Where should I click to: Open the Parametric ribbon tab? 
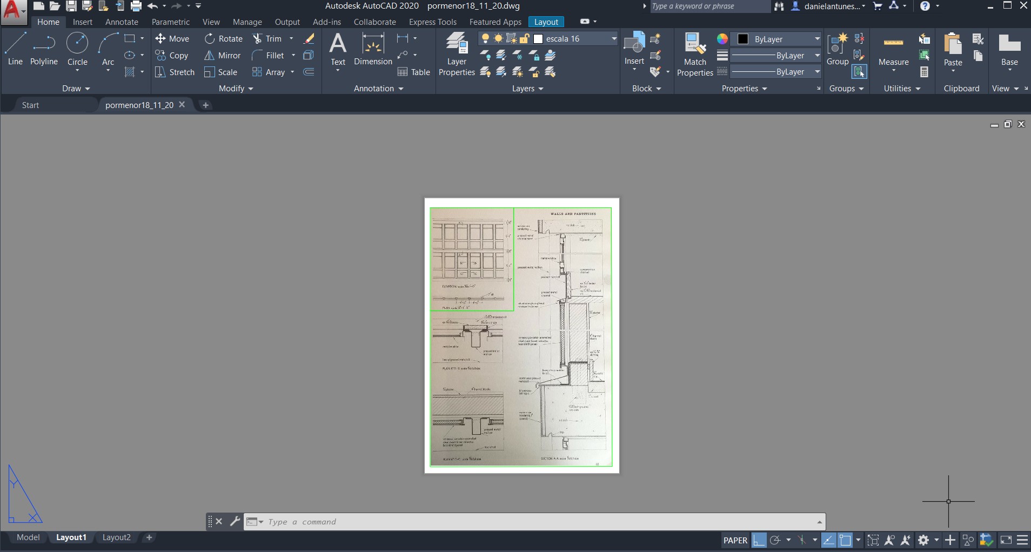coord(170,22)
